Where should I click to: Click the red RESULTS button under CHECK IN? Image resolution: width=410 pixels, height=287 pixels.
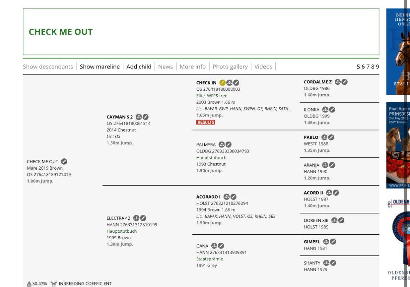pyautogui.click(x=206, y=122)
